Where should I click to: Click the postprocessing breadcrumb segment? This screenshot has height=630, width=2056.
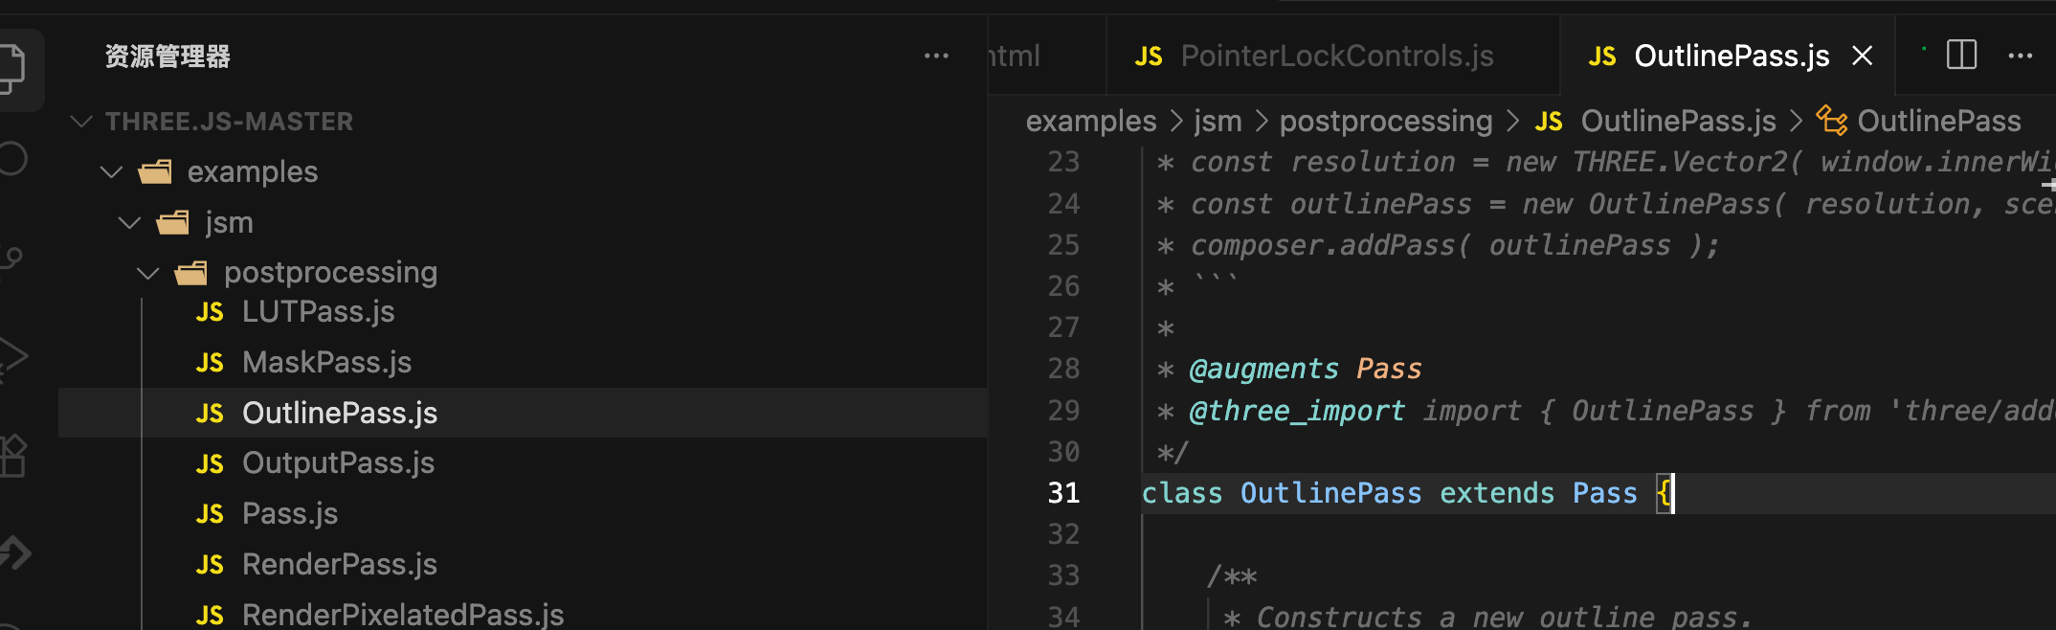pyautogui.click(x=1385, y=122)
